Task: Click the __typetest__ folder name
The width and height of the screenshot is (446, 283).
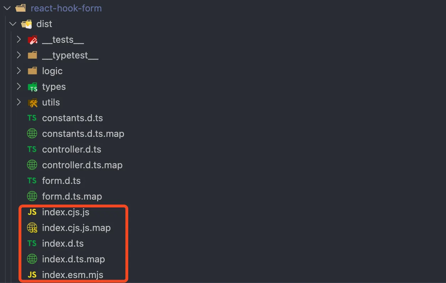Action: (70, 56)
